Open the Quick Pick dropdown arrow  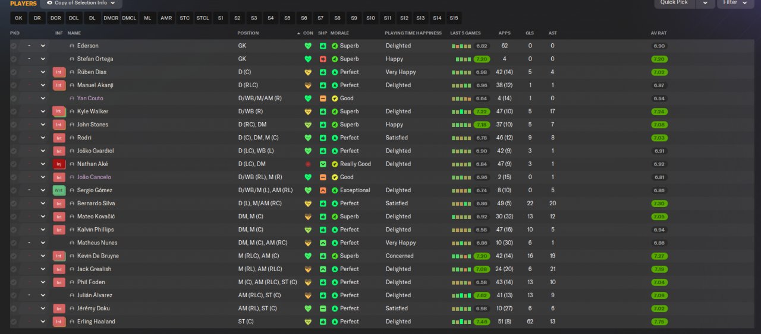click(705, 3)
